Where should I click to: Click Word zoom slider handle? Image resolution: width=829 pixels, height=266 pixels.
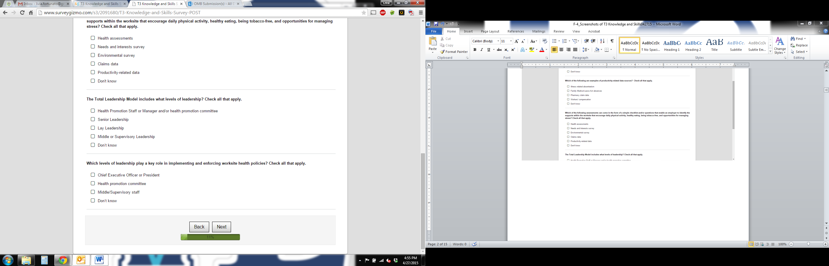(x=808, y=244)
